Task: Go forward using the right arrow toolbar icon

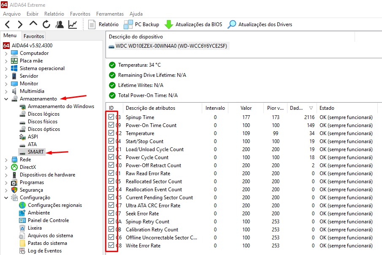Action: click(x=20, y=24)
